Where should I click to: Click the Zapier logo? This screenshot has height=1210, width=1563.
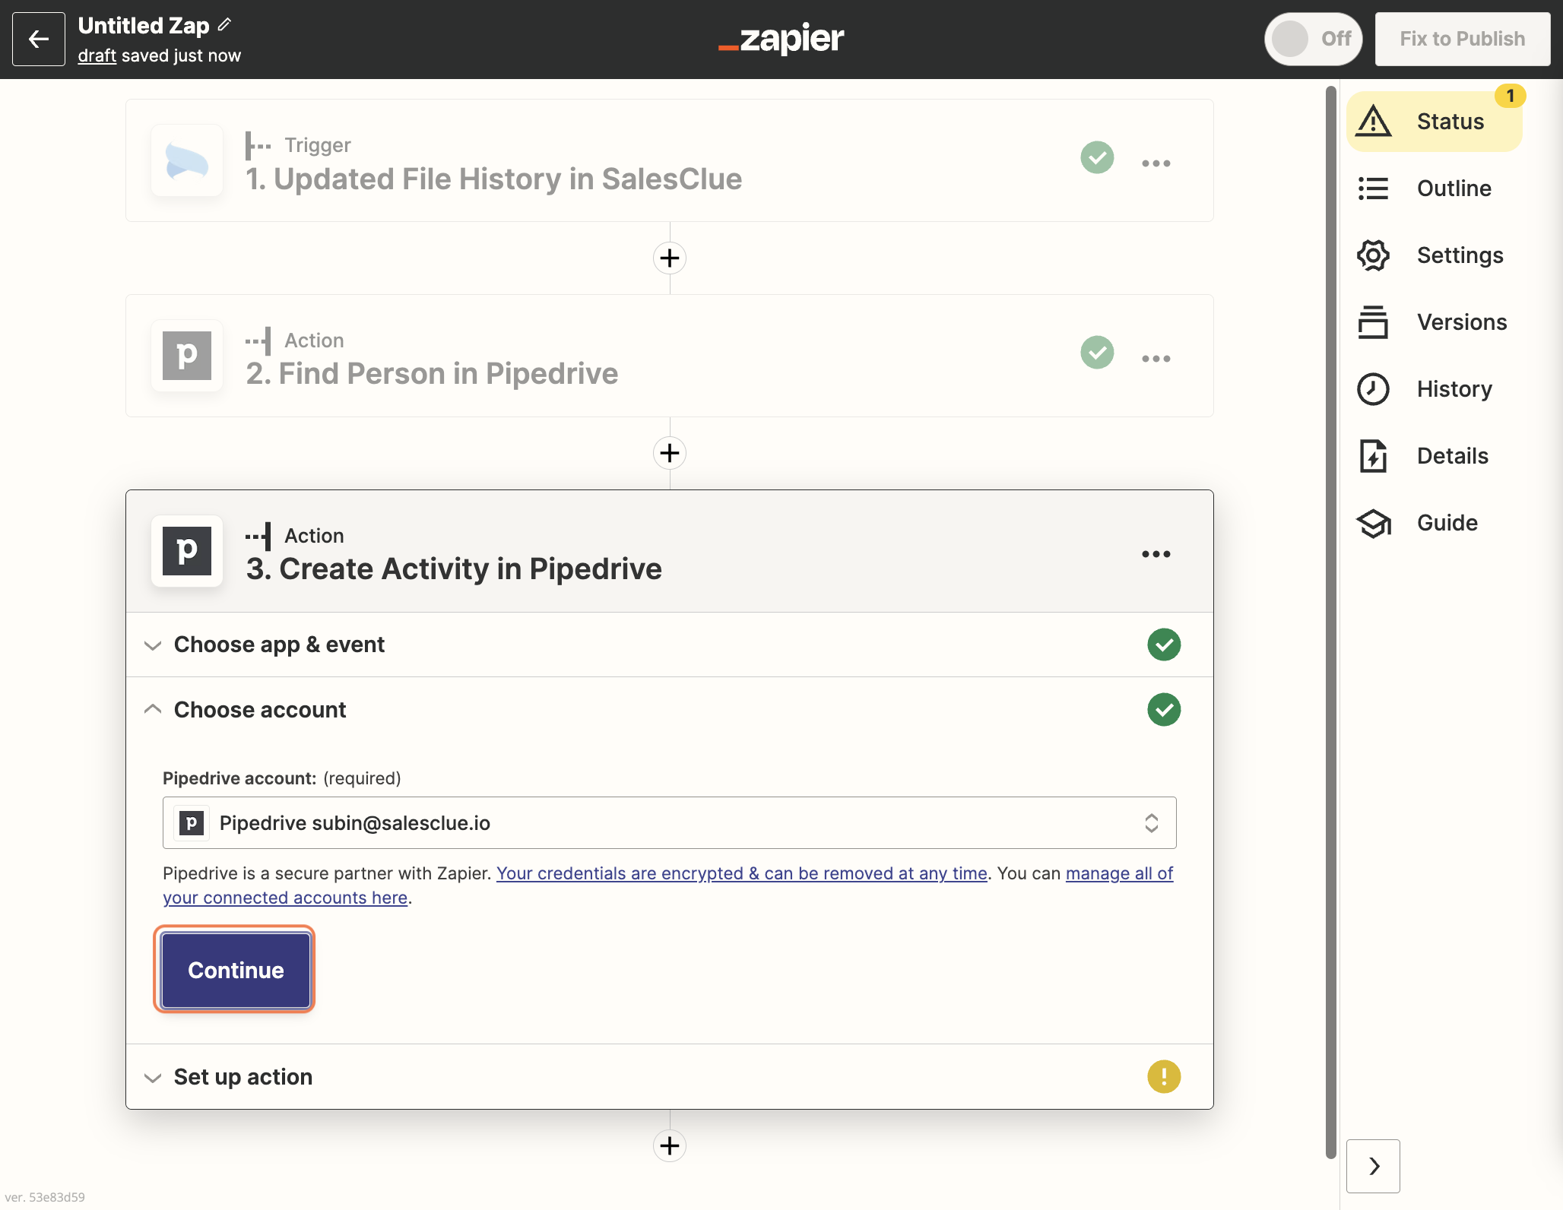click(x=781, y=39)
